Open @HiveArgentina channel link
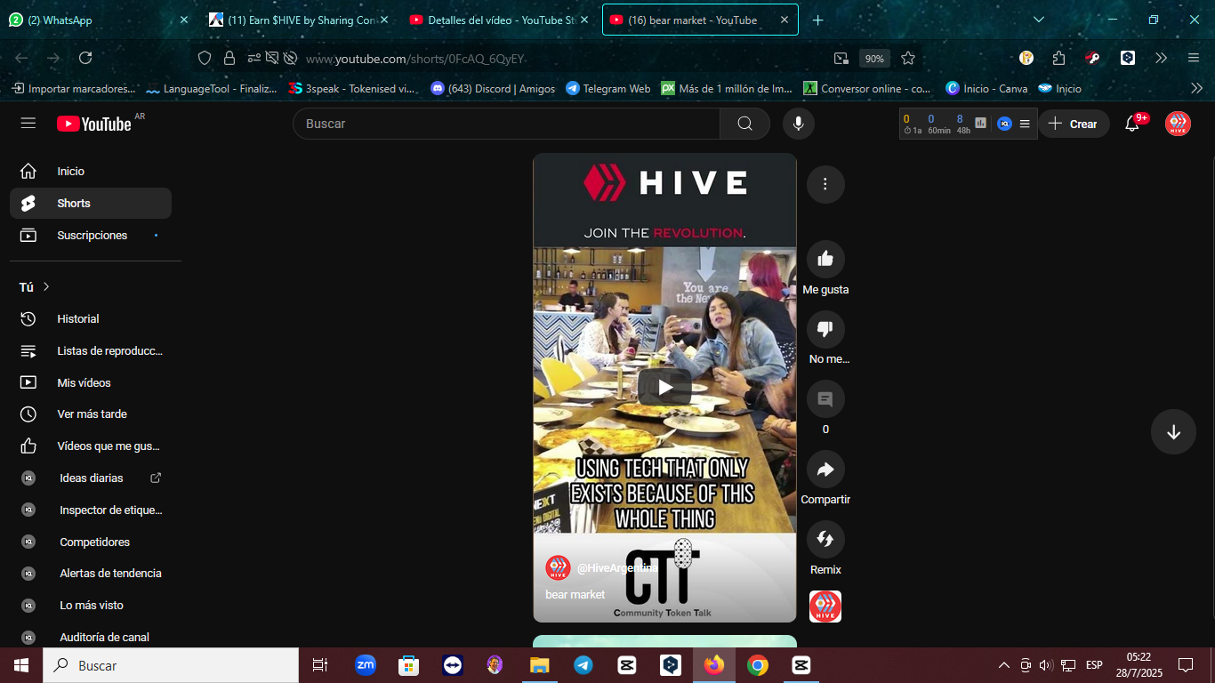1215x683 pixels. pyautogui.click(x=616, y=567)
